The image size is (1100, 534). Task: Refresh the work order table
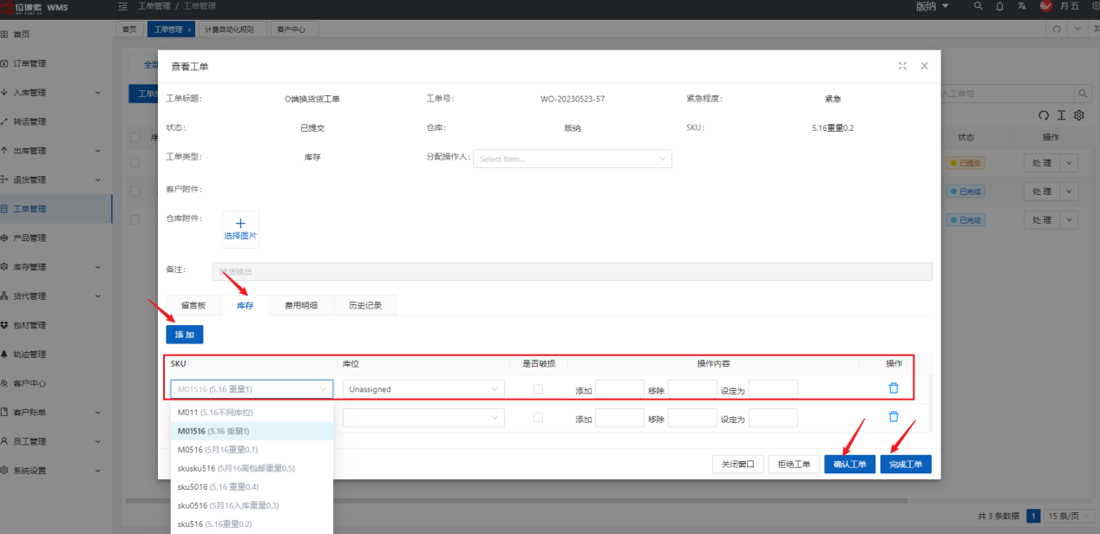coord(1044,115)
